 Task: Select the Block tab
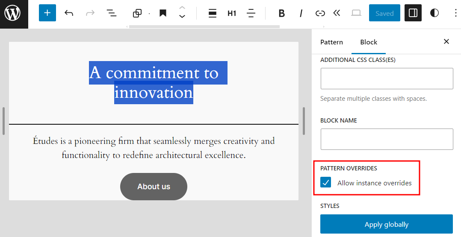click(x=369, y=42)
